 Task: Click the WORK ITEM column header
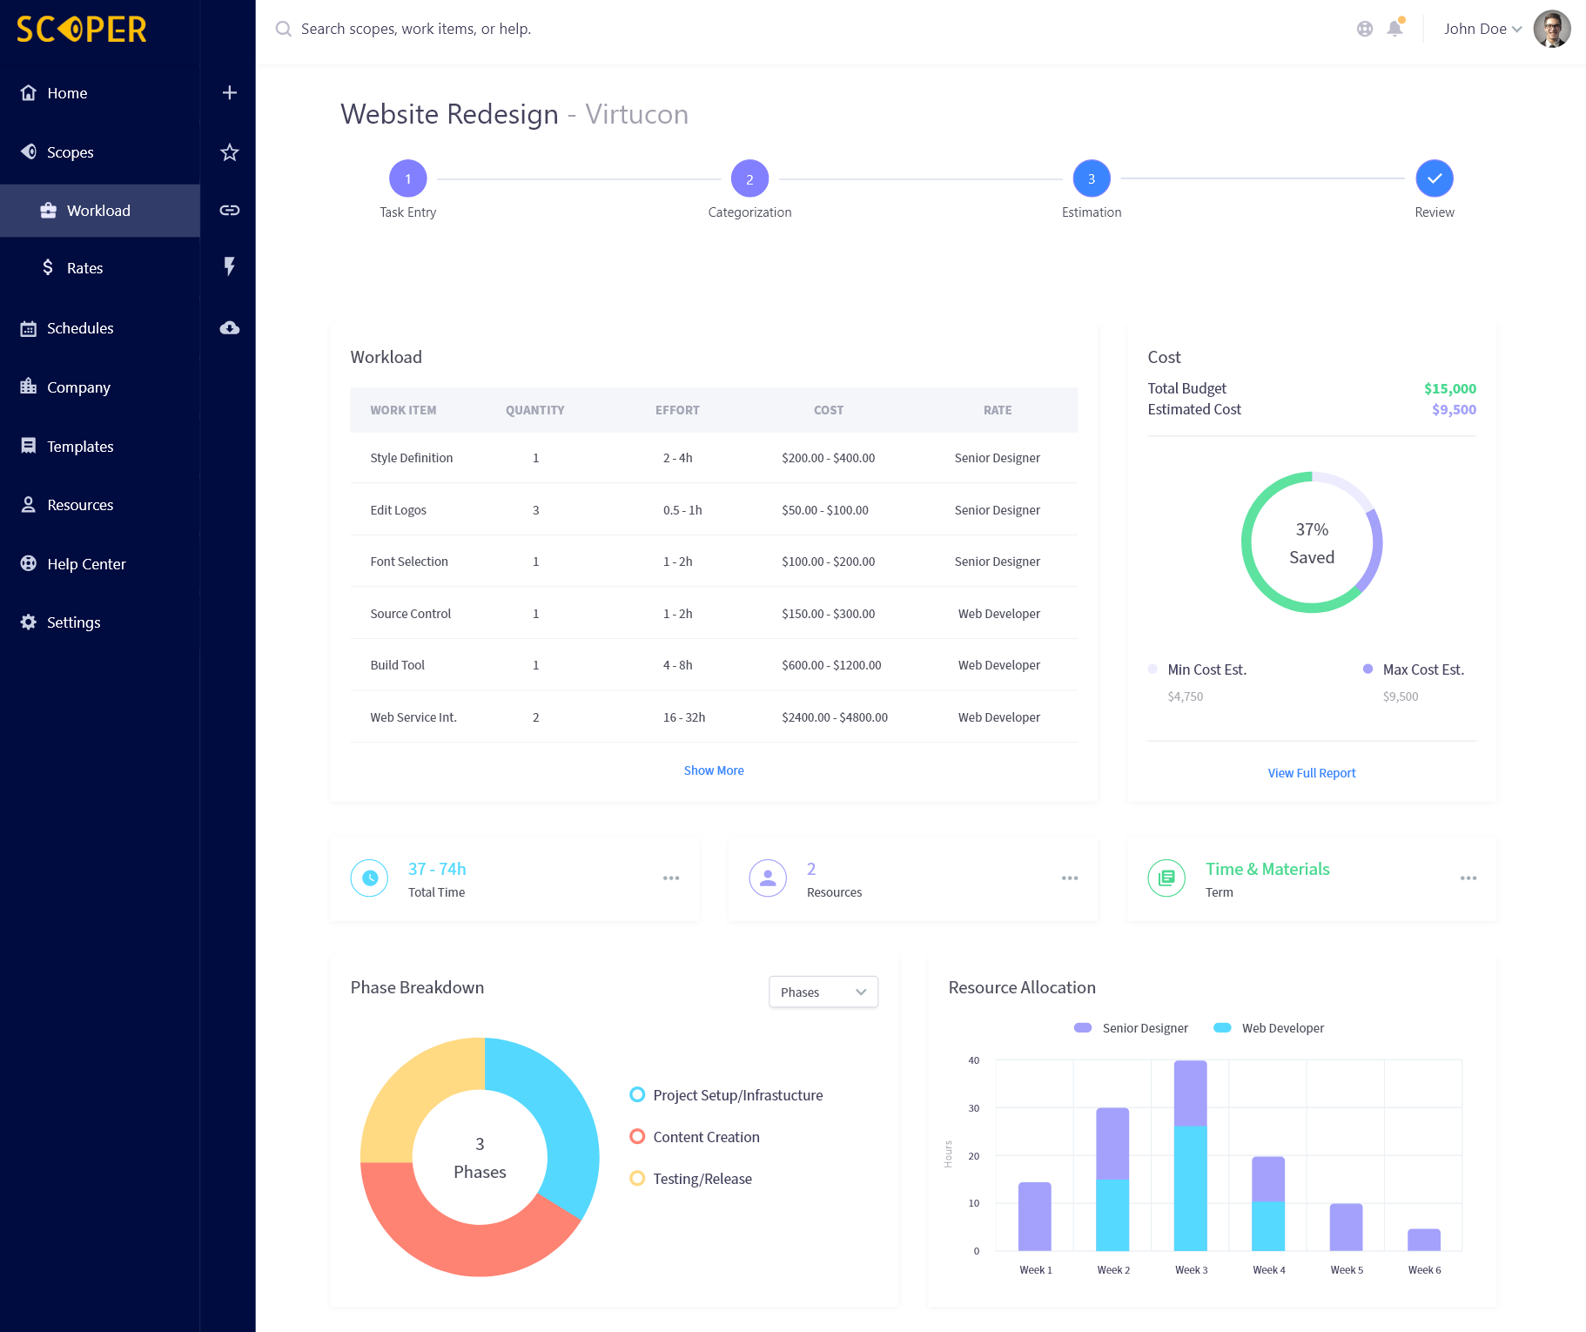[x=403, y=410]
